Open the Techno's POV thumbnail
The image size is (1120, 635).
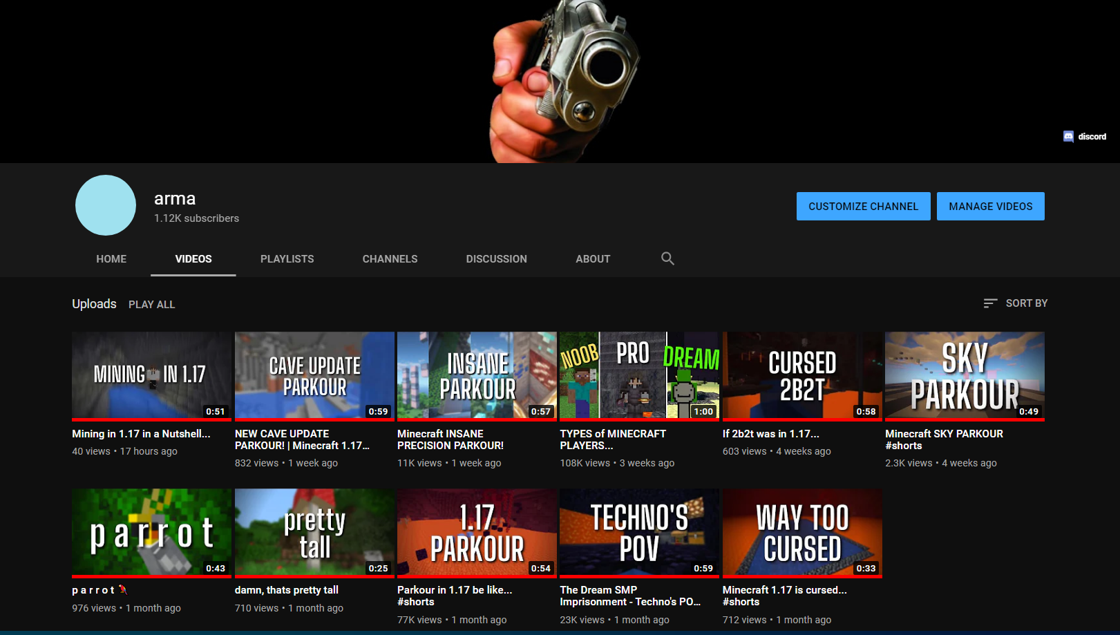coord(640,533)
